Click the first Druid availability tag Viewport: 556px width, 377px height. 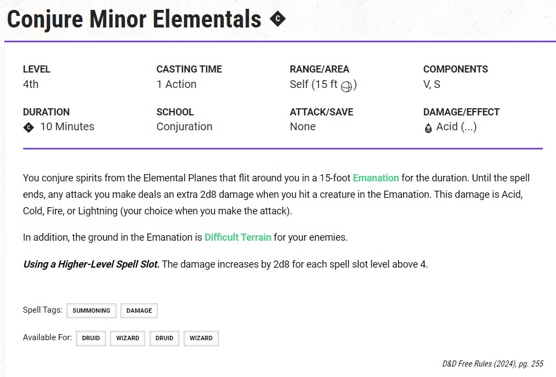(x=91, y=338)
